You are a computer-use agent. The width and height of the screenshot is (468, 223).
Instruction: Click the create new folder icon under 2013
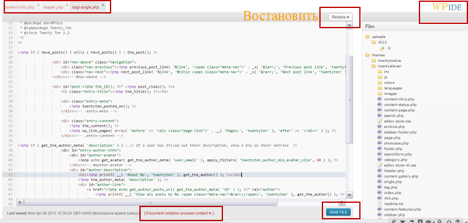pyautogui.click(x=382, y=48)
